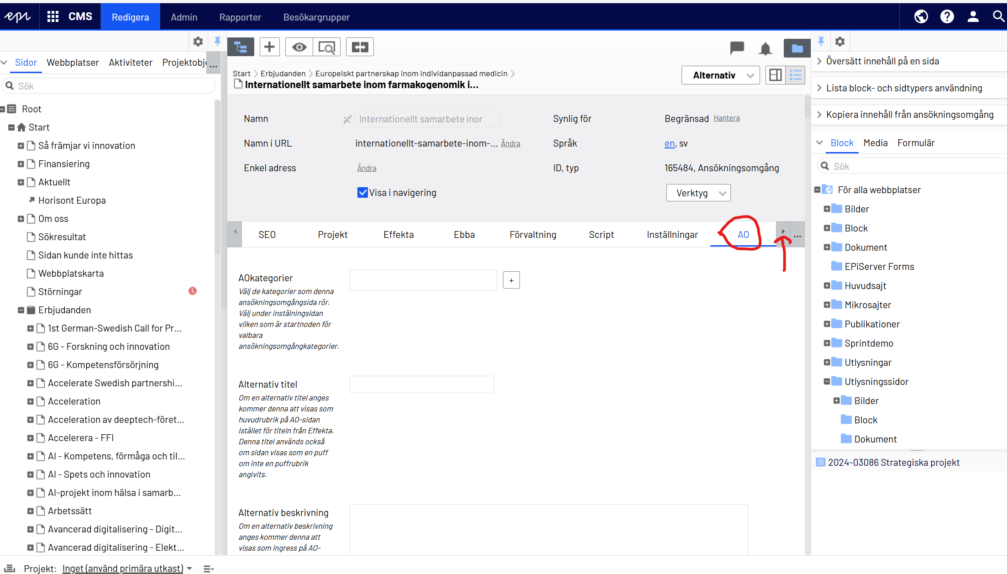
Task: Click the plus icon to create content
Action: [269, 47]
